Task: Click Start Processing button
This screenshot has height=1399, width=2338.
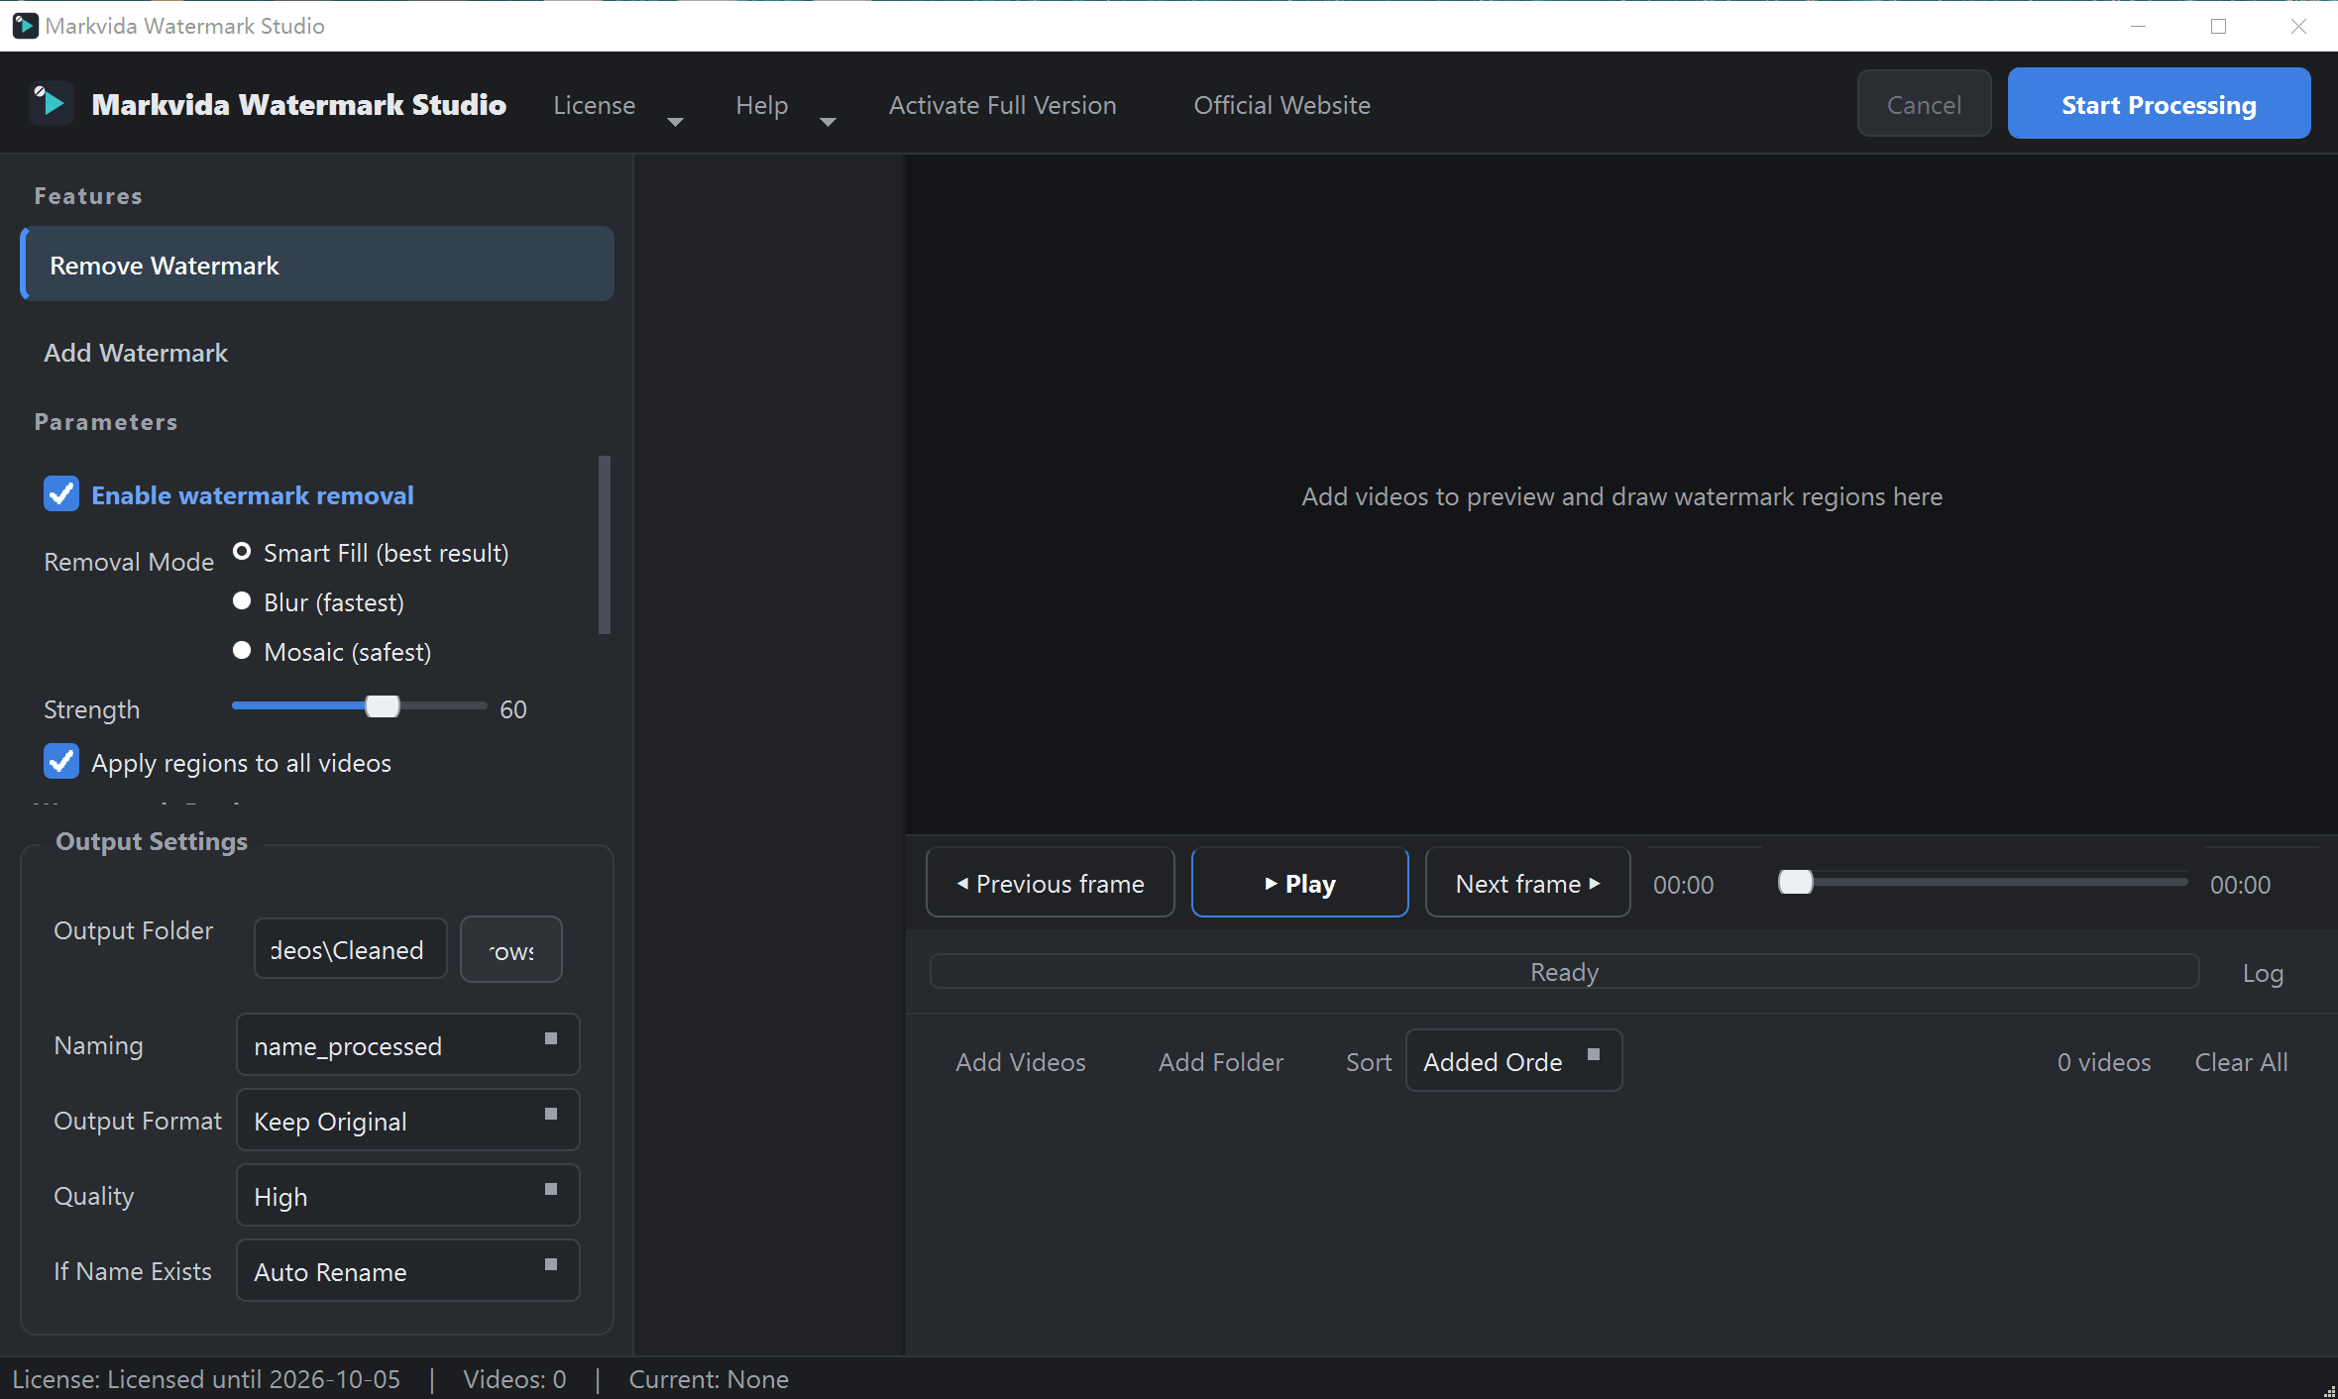Action: 2159,104
